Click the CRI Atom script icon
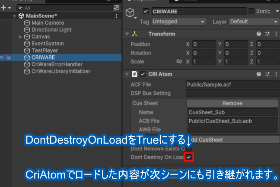280x187 pixels. [x=134, y=74]
